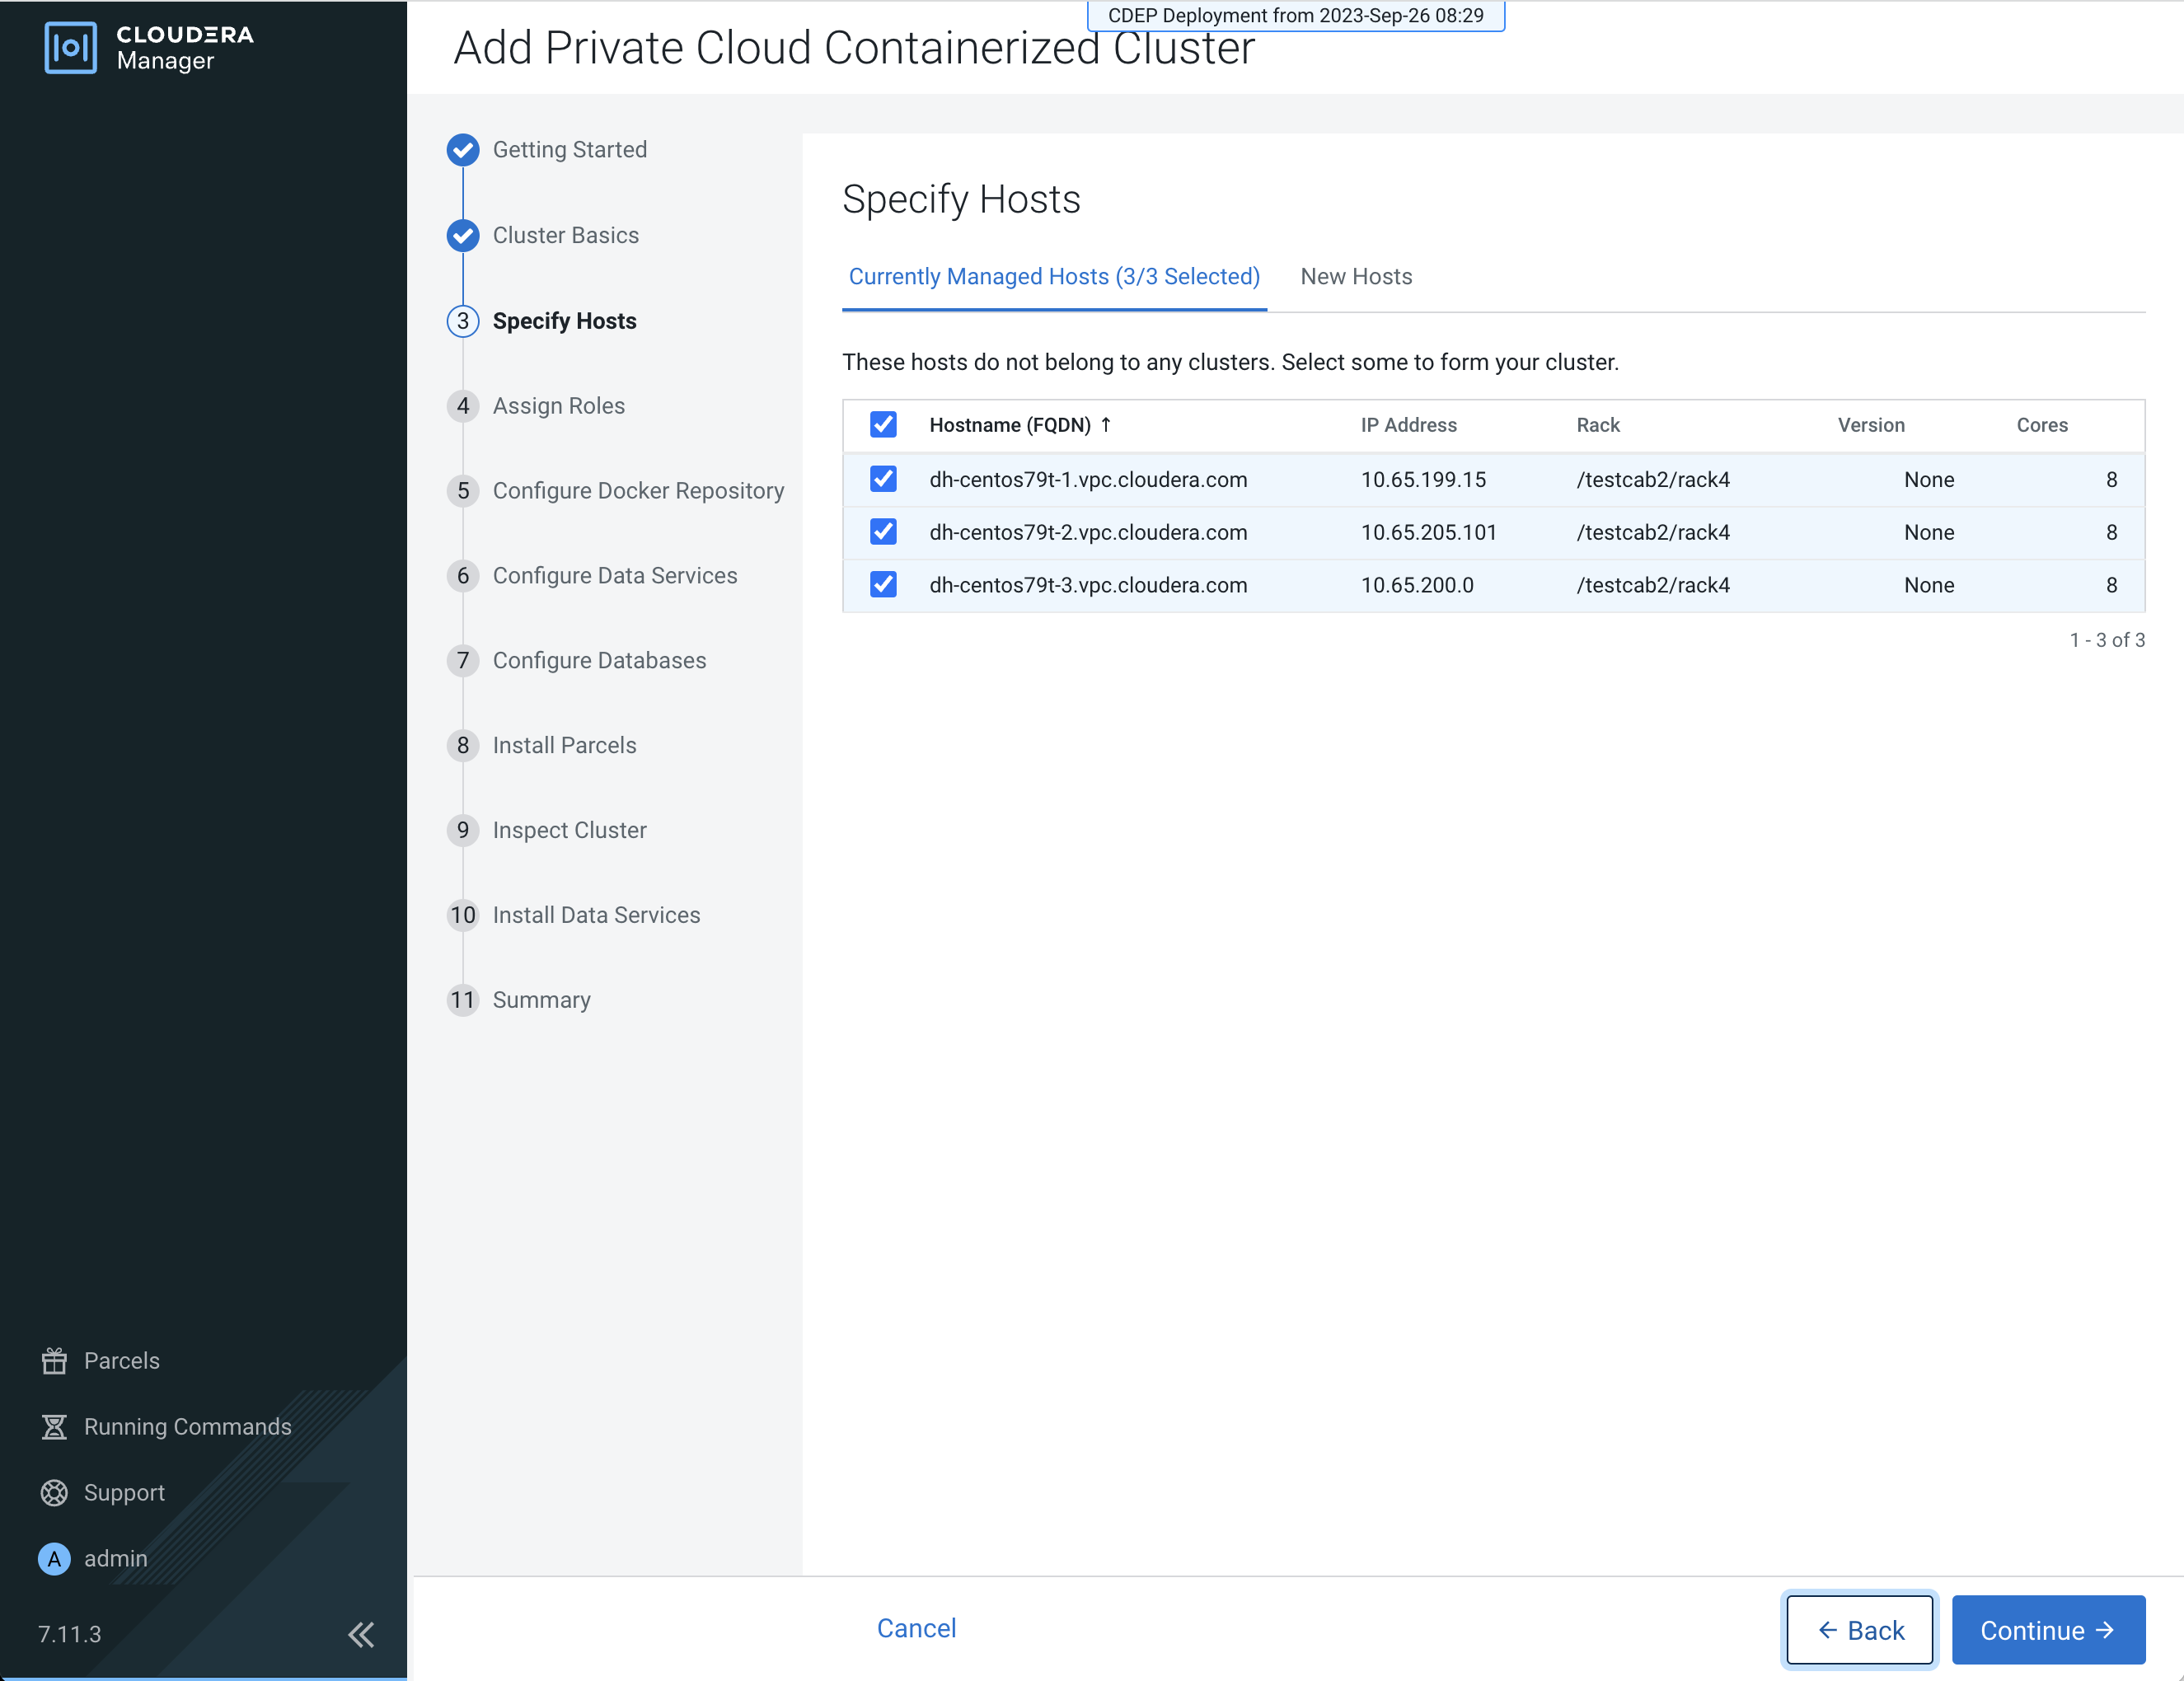Open Parcels via the gift box icon
The width and height of the screenshot is (2184, 1681).
[x=54, y=1360]
